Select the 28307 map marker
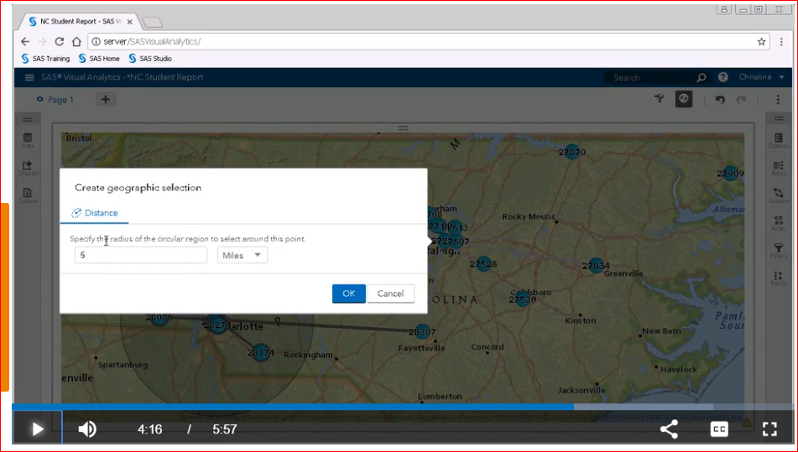 click(422, 332)
